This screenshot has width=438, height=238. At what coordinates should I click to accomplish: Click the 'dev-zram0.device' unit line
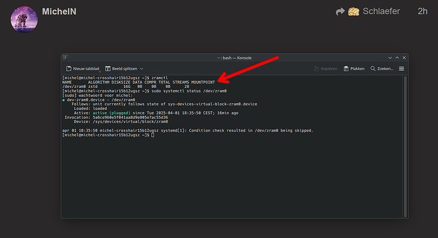click(x=99, y=99)
